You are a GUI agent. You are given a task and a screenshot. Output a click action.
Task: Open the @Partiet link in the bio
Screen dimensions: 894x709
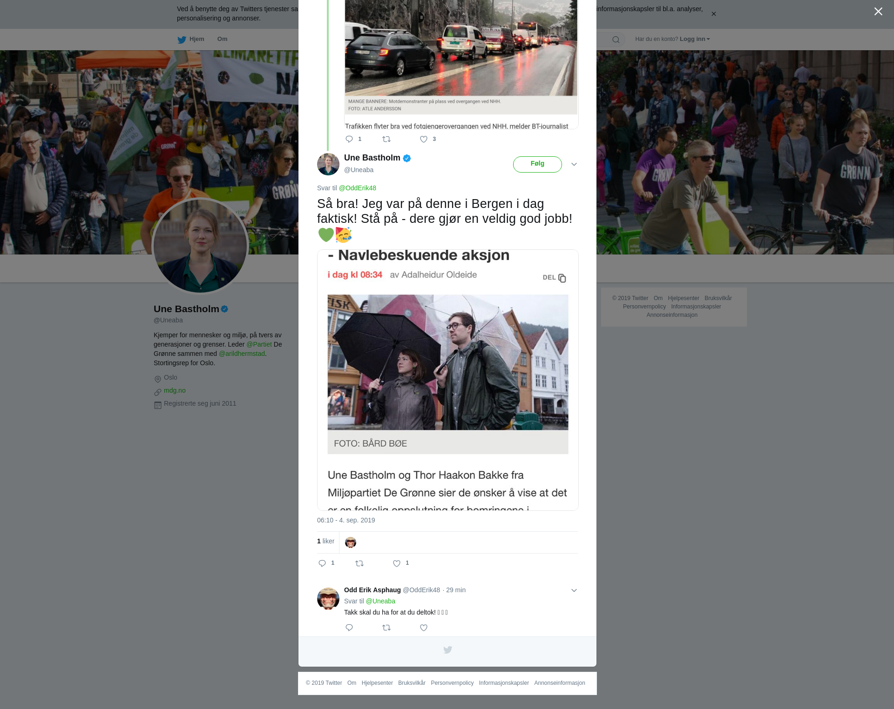(x=259, y=344)
